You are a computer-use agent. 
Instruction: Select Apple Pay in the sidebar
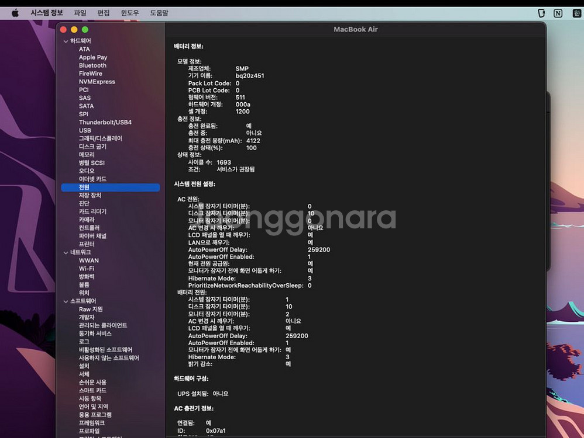point(93,57)
